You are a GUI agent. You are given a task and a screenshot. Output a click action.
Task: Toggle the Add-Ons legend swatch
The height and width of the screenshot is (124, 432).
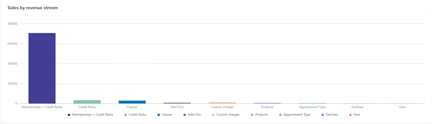185,115
